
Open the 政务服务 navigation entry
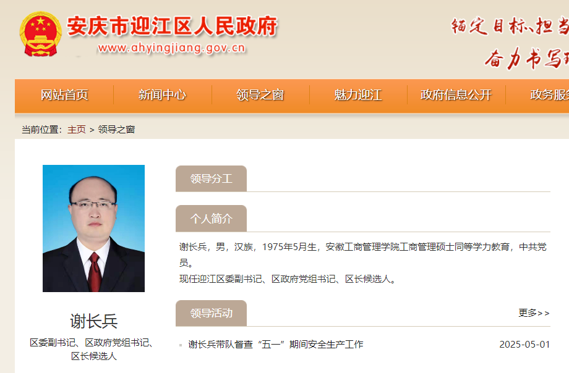tap(549, 96)
